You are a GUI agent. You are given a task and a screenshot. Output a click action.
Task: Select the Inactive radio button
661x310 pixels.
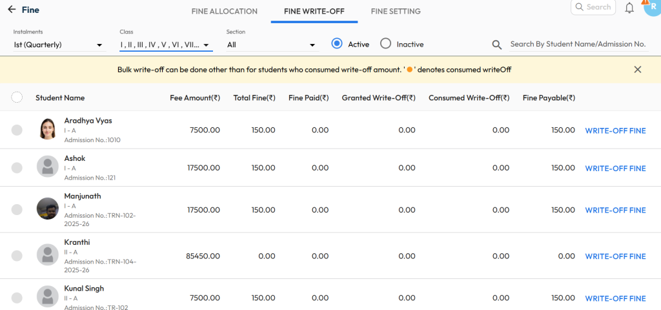pos(386,44)
